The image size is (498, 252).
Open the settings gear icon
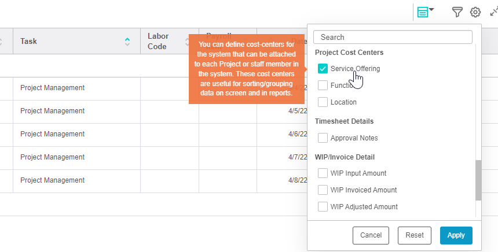point(475,12)
